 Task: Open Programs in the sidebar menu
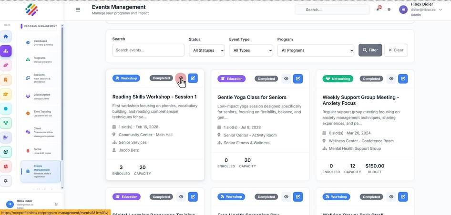41,60
